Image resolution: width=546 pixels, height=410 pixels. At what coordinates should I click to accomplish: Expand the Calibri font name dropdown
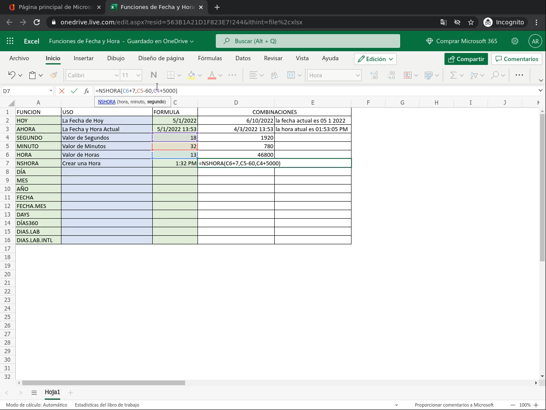[x=116, y=75]
